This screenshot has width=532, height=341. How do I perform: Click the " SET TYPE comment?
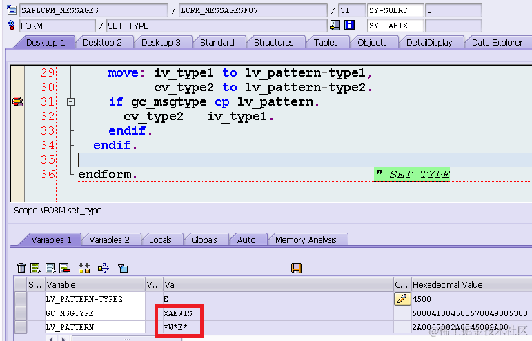coord(412,175)
